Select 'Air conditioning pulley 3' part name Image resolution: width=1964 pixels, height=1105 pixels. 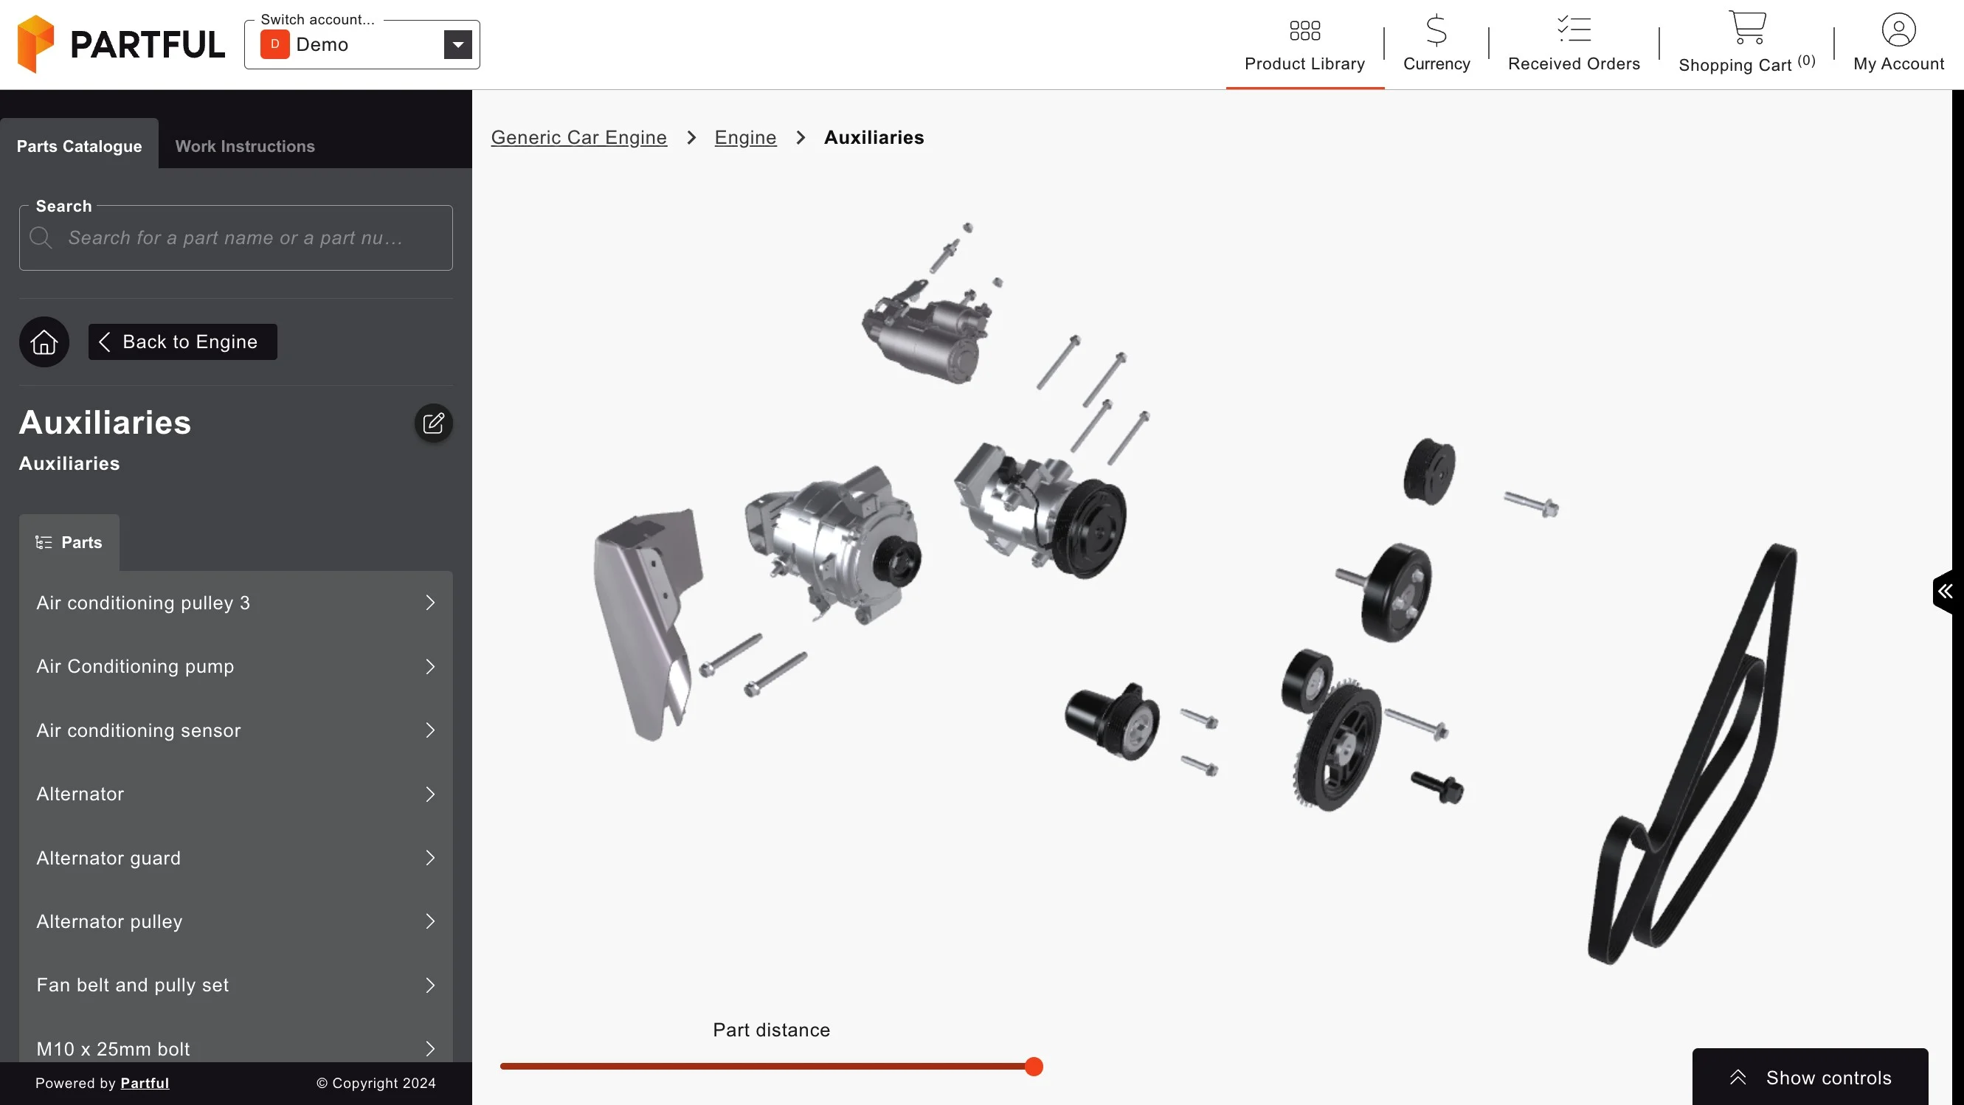143,603
